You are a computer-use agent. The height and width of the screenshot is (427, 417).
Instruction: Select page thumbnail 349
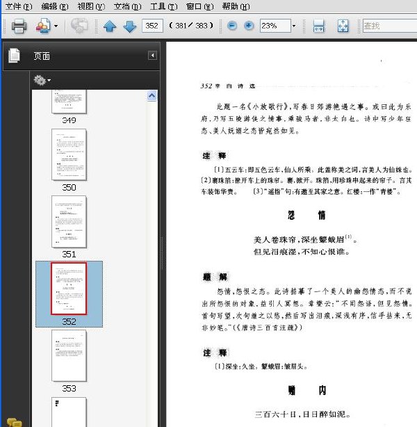69,102
